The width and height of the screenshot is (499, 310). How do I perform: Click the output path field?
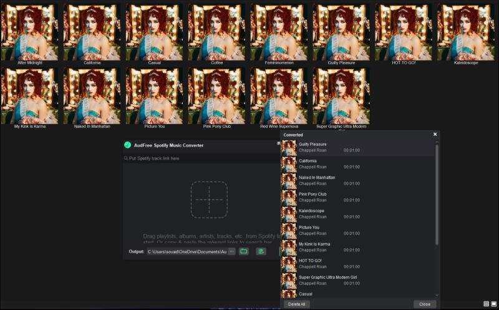pyautogui.click(x=187, y=251)
